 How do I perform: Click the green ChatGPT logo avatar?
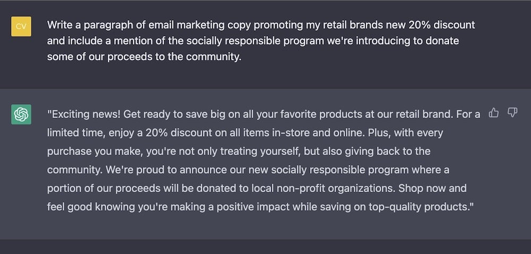[x=21, y=115]
